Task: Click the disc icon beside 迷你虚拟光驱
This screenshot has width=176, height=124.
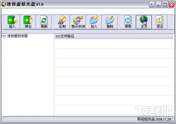Action: [x=4, y=36]
